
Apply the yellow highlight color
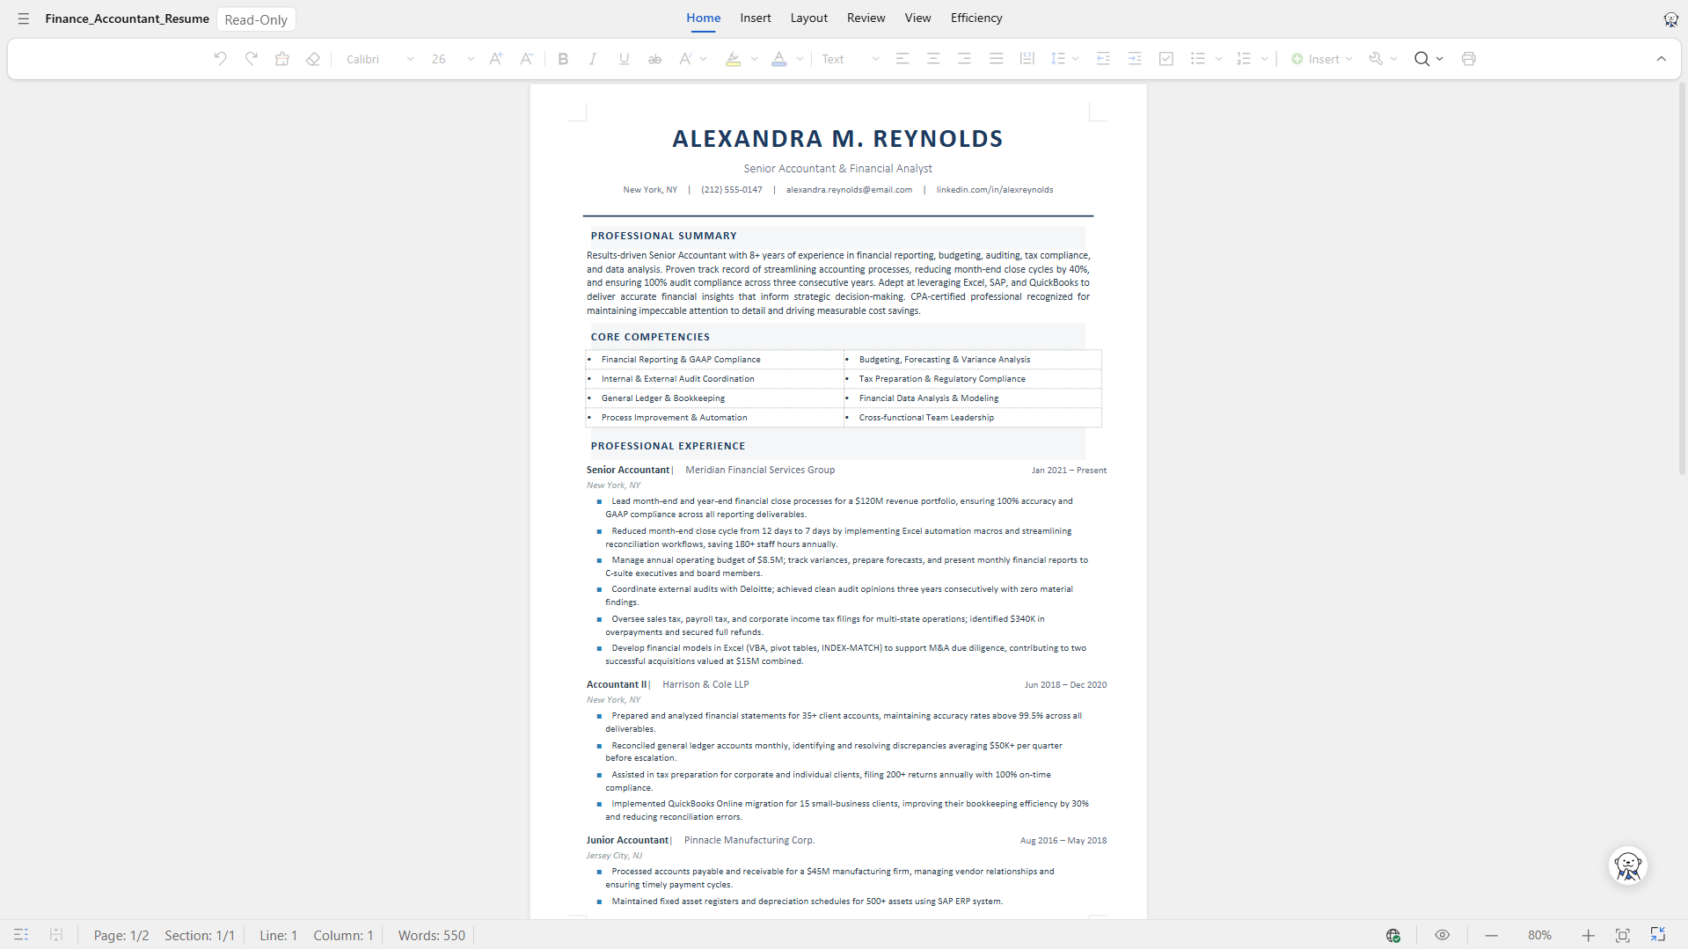(x=733, y=59)
